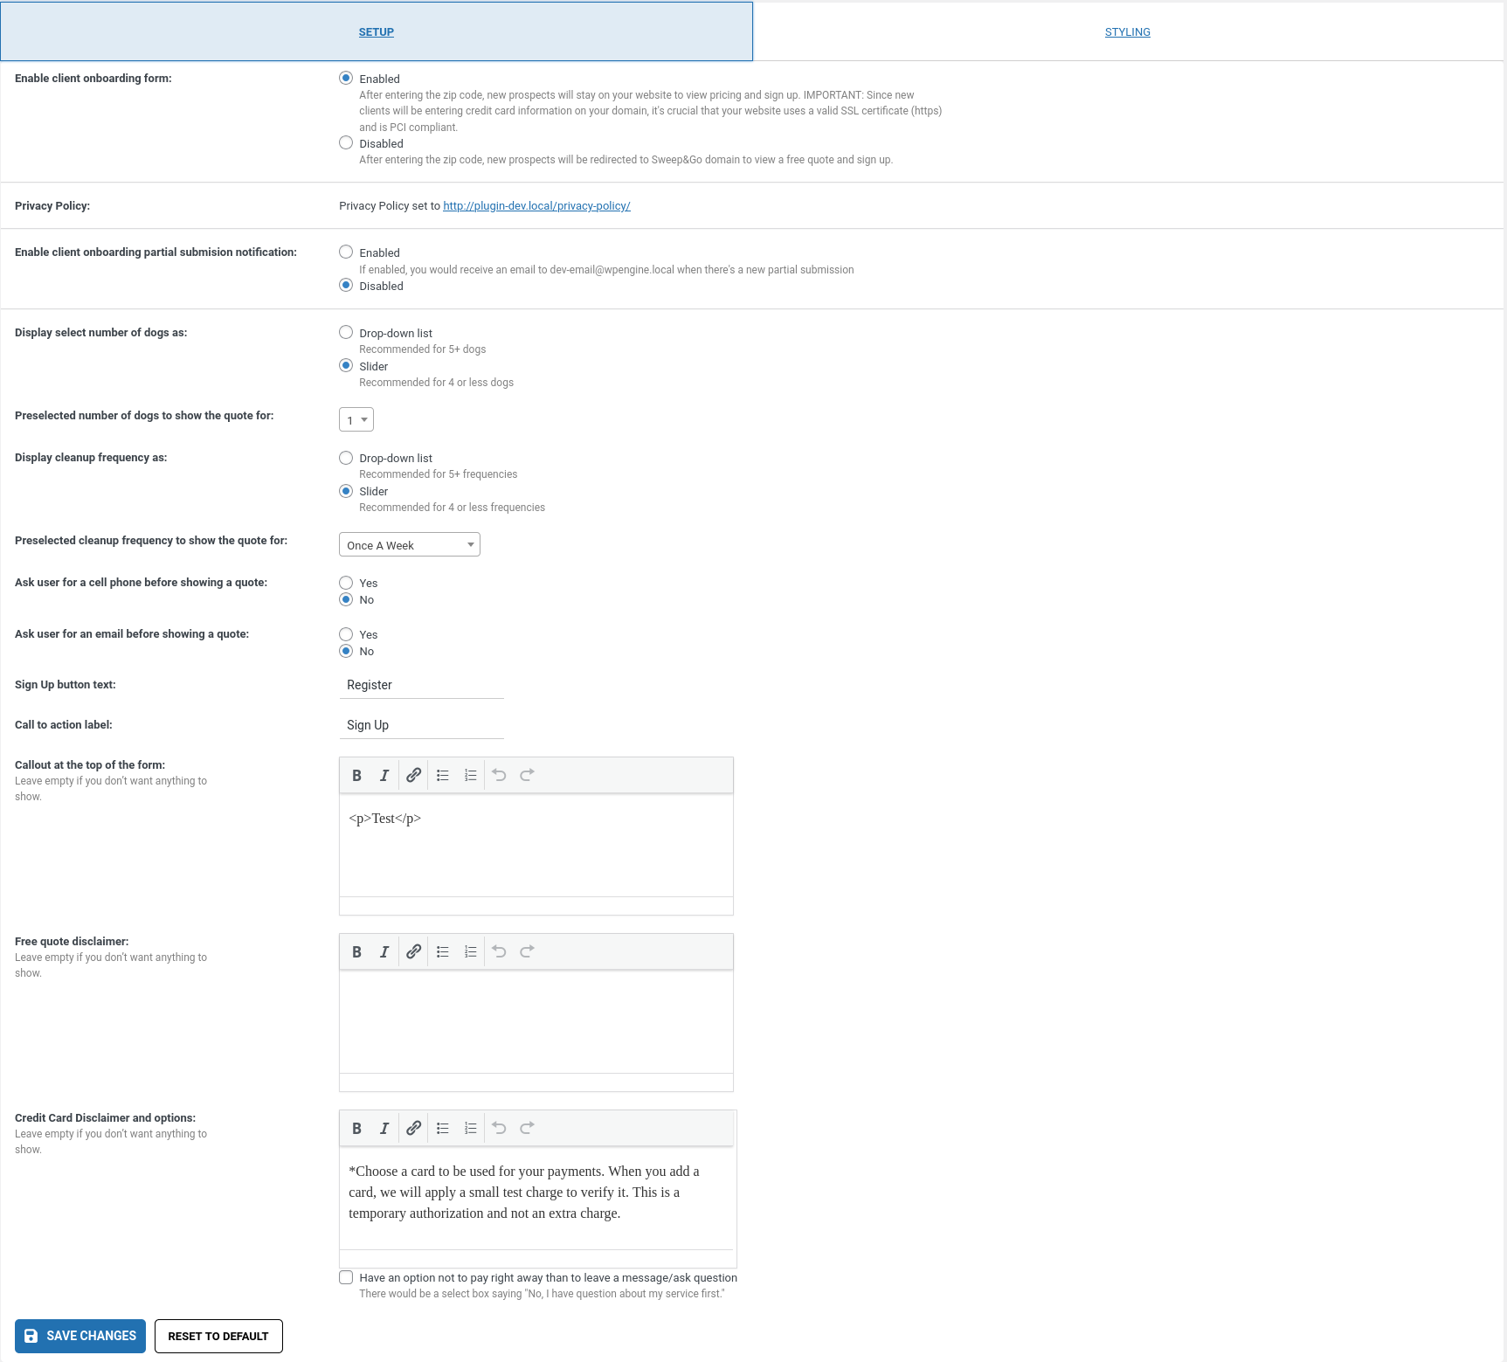Select Drop-down list for number of dogs
The image size is (1507, 1362).
click(346, 333)
